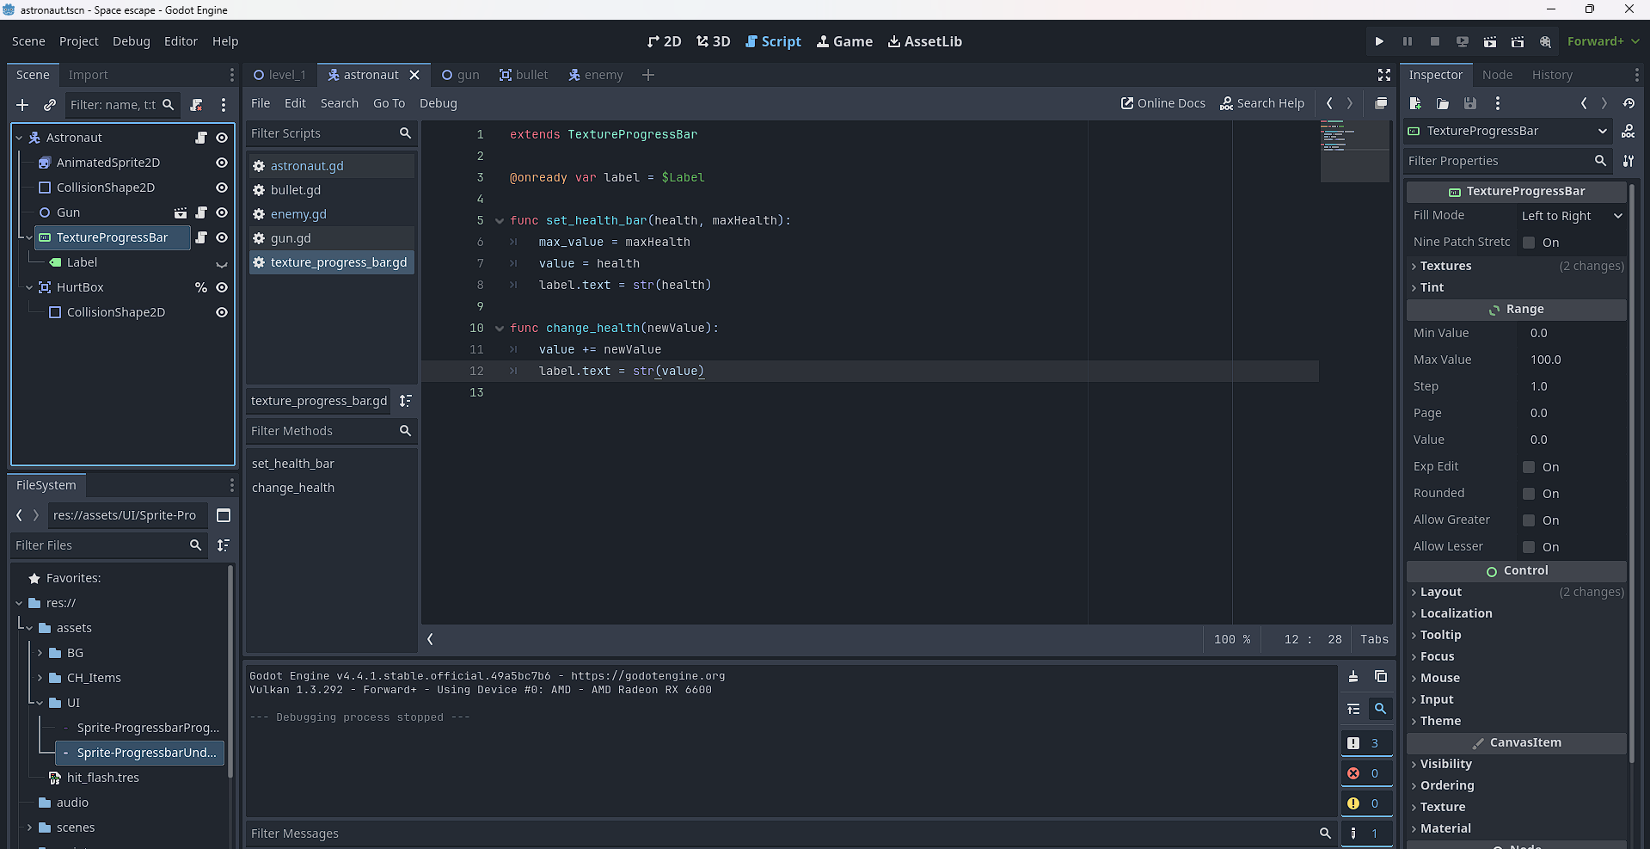Copy output log with copy icon
1650x849 pixels.
[x=1380, y=677]
